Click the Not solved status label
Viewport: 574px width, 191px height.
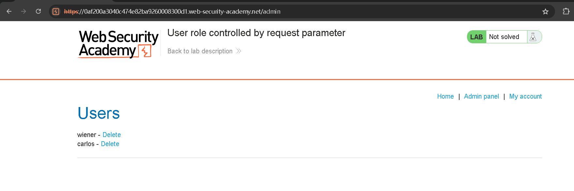504,37
